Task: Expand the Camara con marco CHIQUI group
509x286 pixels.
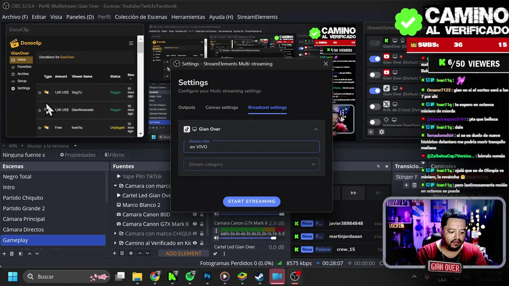Action: click(115, 234)
